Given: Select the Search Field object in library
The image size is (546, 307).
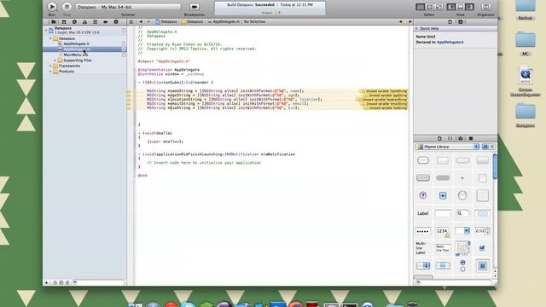Looking at the screenshot, I should click(x=462, y=213).
